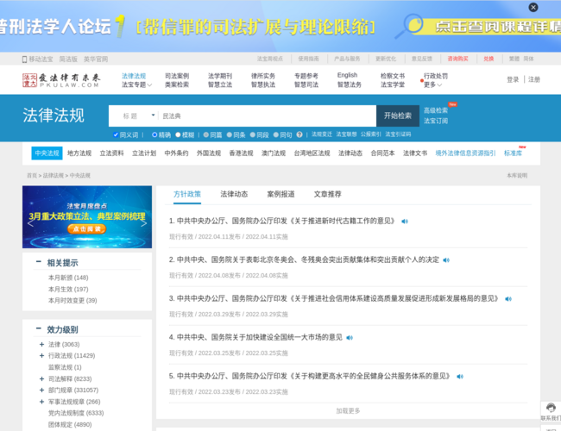The image size is (561, 431).
Task: Click the 开始检索 search button
Action: pos(397,116)
